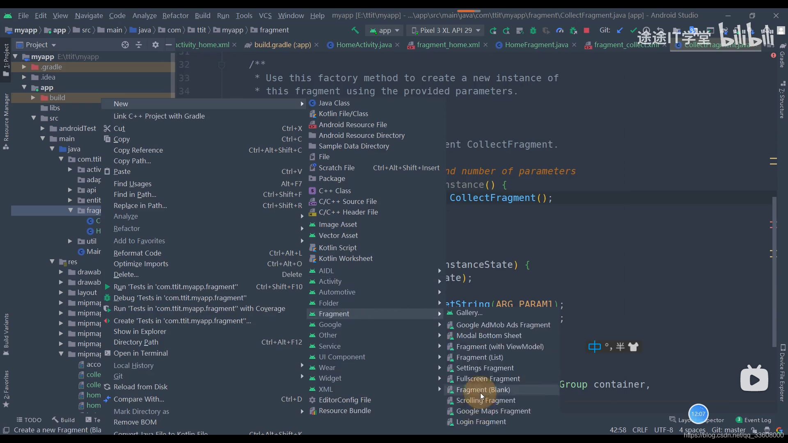Open the Pixel 3 XL API 29 device dropdown
Screen dimensions: 788x443
(x=446, y=30)
